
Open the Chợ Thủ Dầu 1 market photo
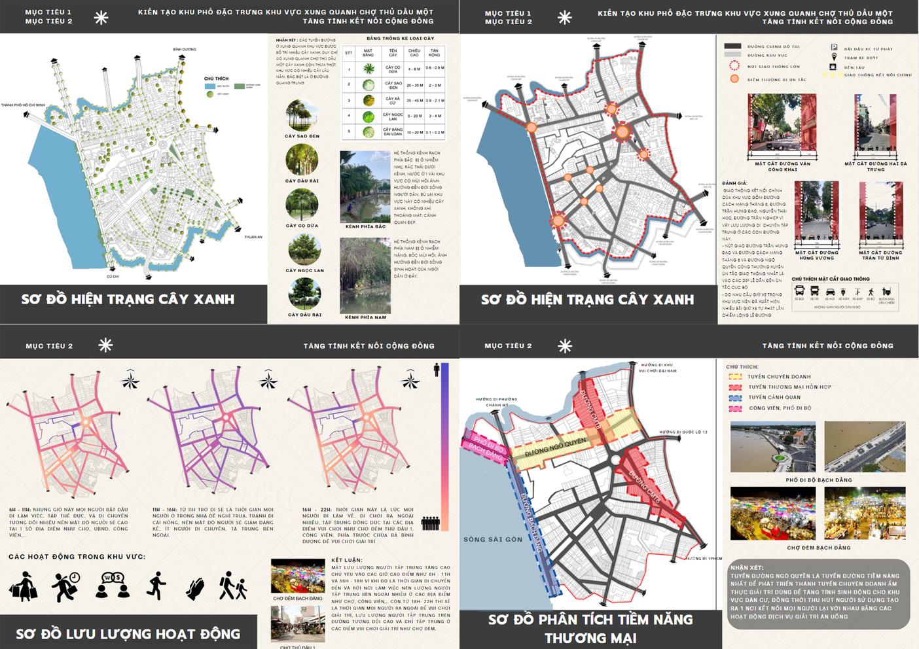(x=297, y=624)
